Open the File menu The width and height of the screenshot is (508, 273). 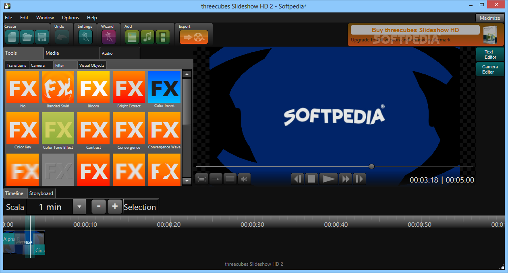(8, 18)
